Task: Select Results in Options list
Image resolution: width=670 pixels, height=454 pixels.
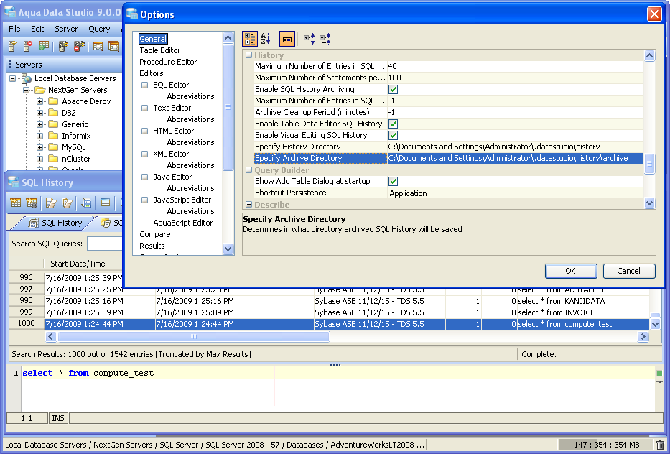Action: click(152, 246)
